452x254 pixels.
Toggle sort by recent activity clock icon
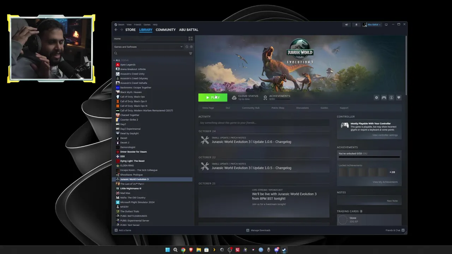pos(187,47)
